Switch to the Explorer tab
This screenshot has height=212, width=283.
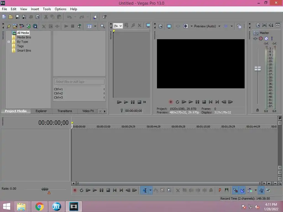click(41, 111)
